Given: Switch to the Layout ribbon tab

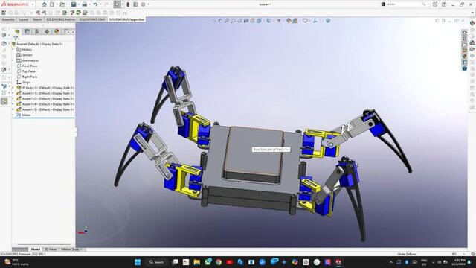Looking at the screenshot, I should click(x=23, y=19).
